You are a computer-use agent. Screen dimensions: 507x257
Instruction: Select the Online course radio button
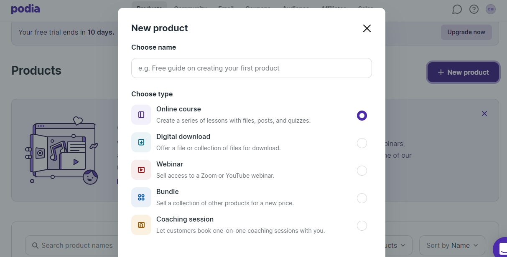[362, 116]
